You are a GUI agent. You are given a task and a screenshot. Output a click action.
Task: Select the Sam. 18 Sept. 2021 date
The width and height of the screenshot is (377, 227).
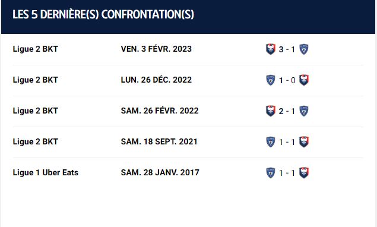pos(159,141)
